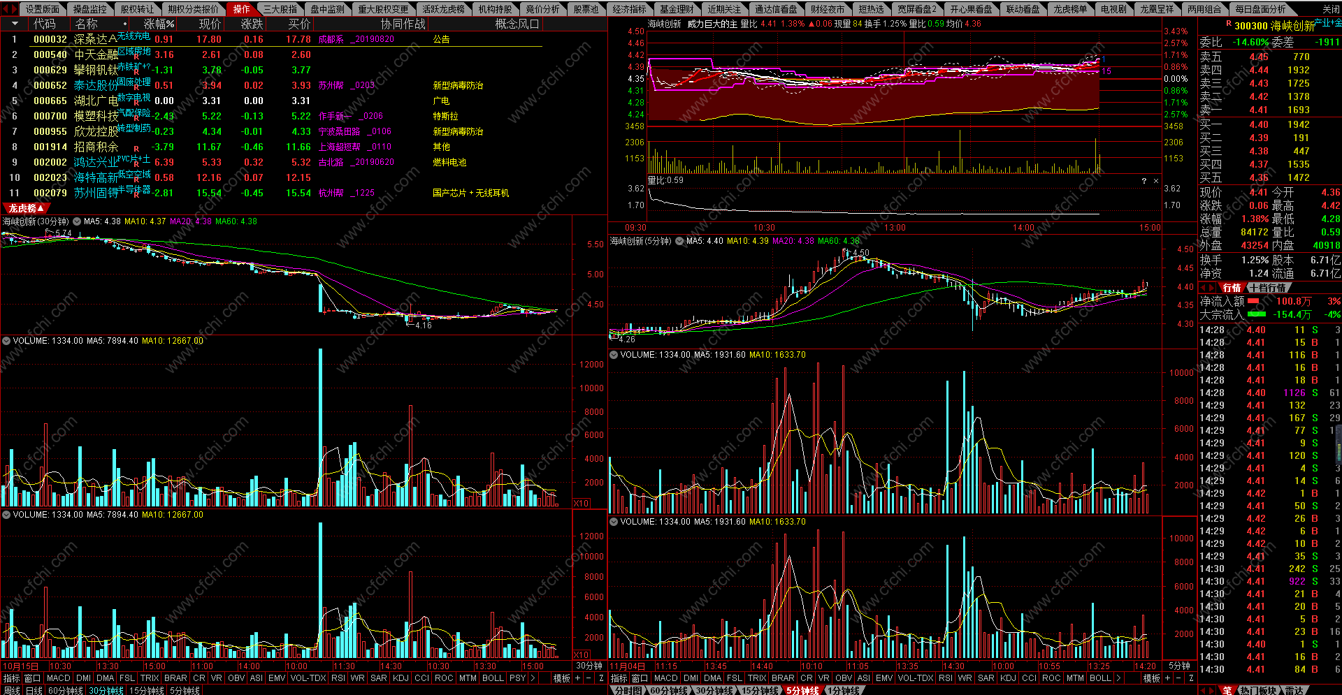
Task: Open the 5-minute upper VOLUME indicator dropdown
Action: tap(614, 355)
